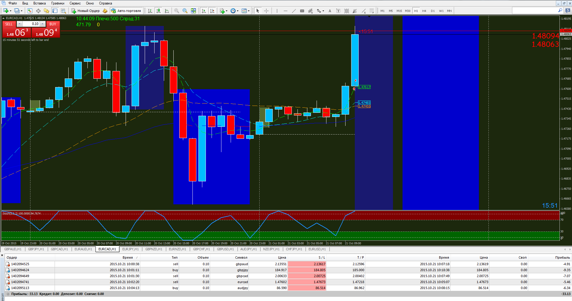The width and height of the screenshot is (572, 301).
Task: Expand the Profiles dropdown arrow
Action: point(21,11)
